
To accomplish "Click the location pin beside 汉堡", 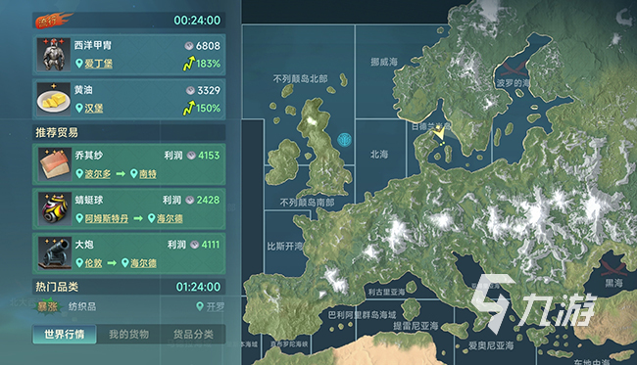I will coord(79,108).
